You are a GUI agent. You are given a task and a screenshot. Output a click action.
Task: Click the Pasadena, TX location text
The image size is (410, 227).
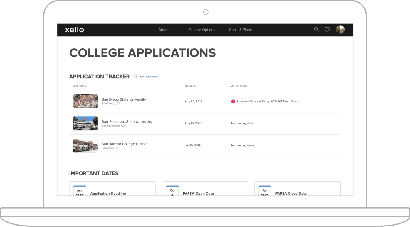click(110, 148)
